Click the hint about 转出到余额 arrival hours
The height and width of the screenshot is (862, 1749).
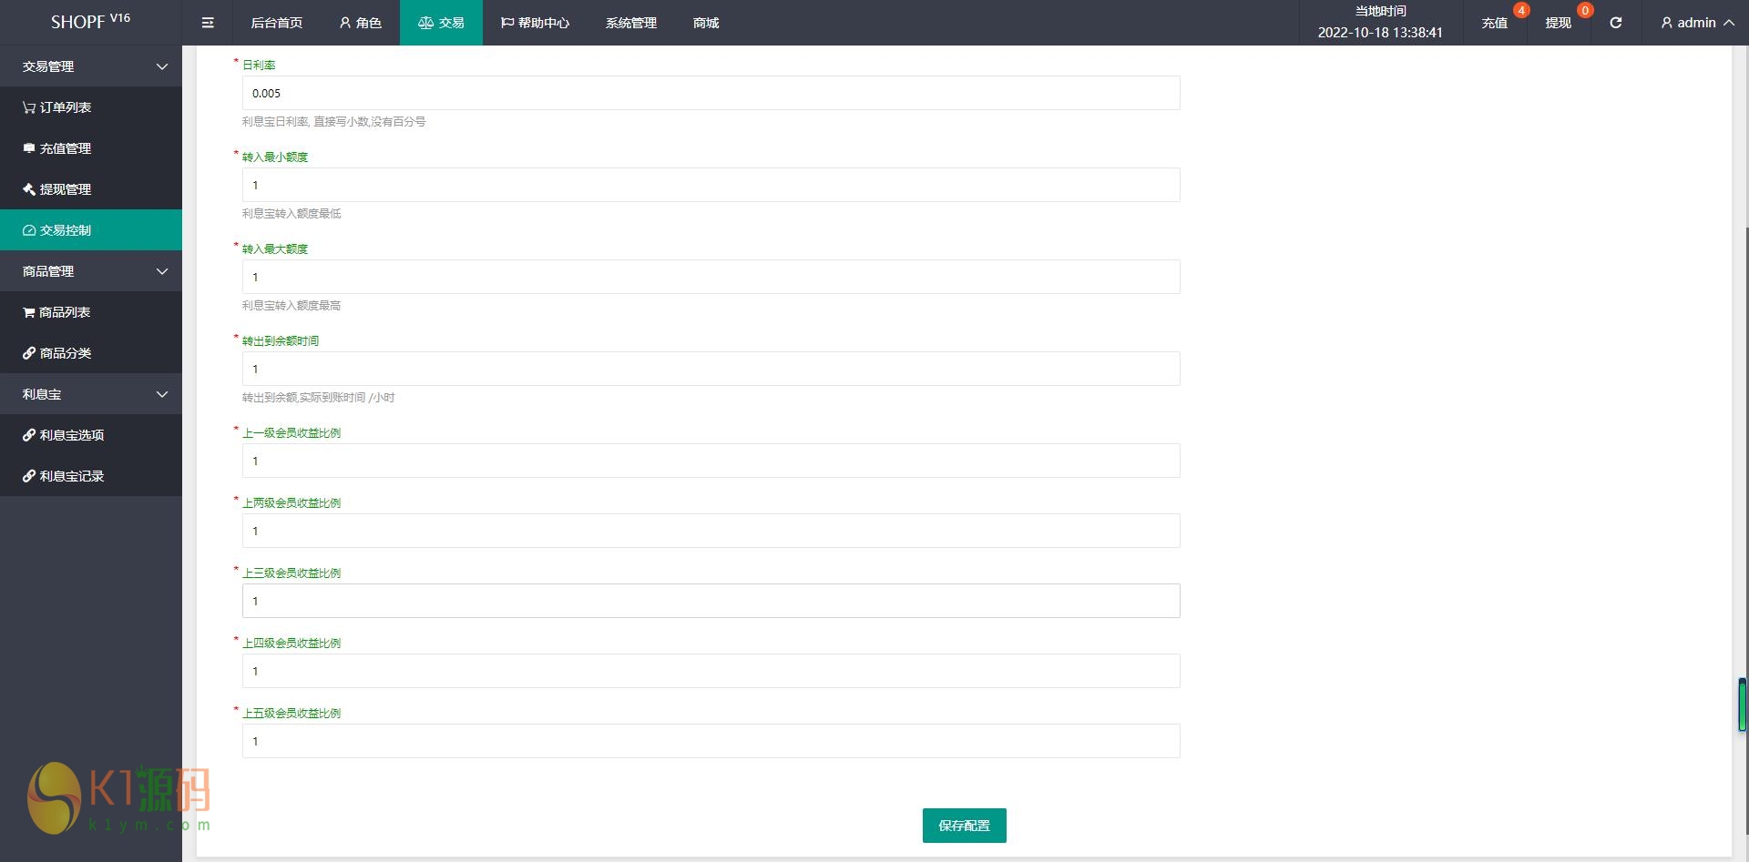318,397
